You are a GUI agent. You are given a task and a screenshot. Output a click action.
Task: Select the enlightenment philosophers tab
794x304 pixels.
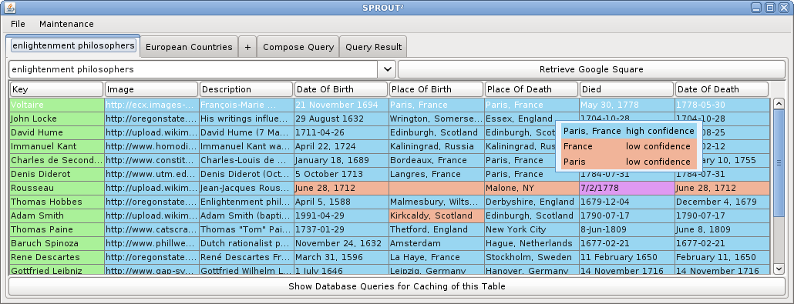(x=73, y=45)
